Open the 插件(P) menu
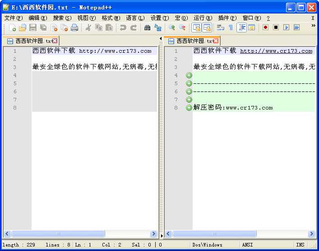The height and width of the screenshot is (251, 319). tap(227, 18)
